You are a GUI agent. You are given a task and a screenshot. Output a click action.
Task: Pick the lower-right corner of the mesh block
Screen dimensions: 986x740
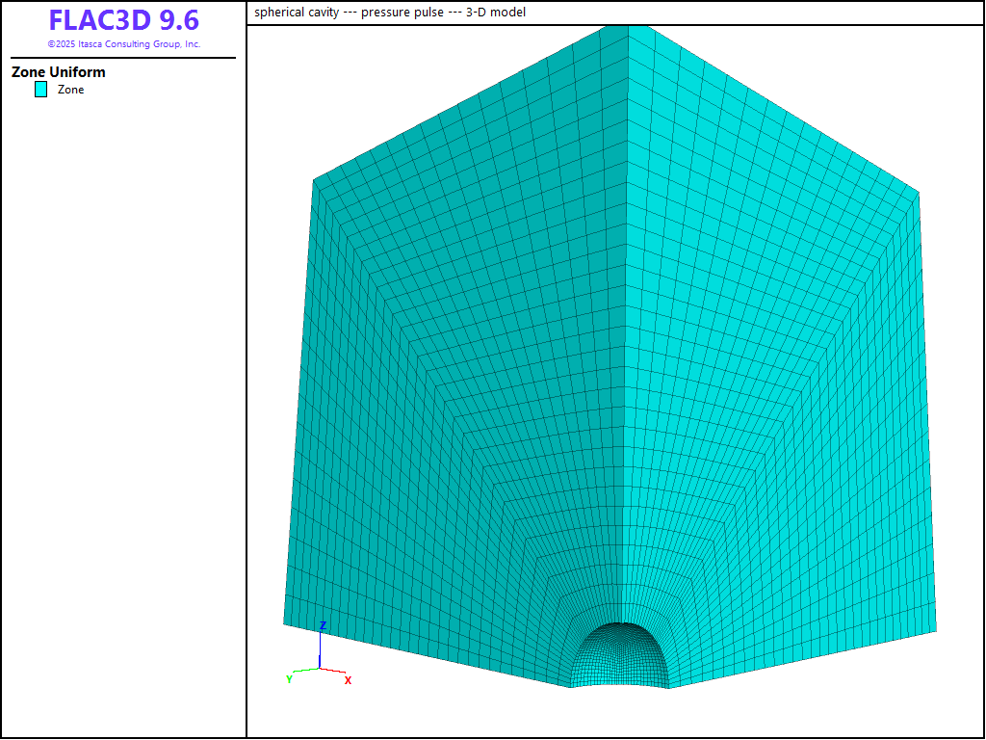coord(934,632)
